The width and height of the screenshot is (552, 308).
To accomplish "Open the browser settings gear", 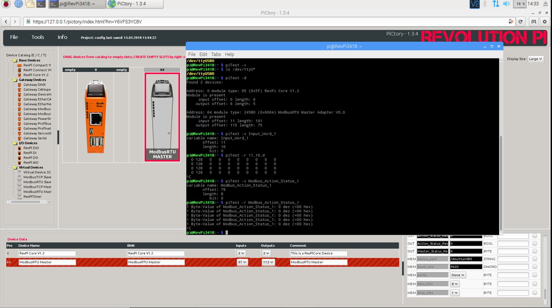I will tap(545, 22).
